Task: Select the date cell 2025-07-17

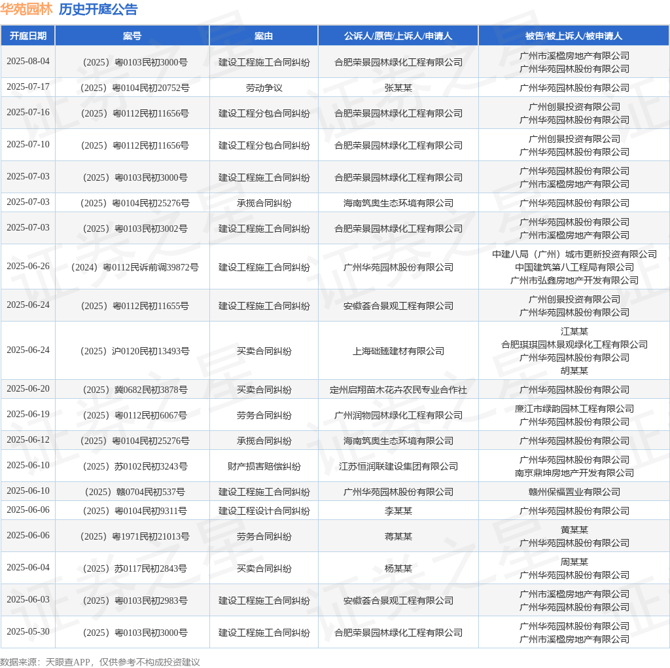Action: pyautogui.click(x=28, y=87)
